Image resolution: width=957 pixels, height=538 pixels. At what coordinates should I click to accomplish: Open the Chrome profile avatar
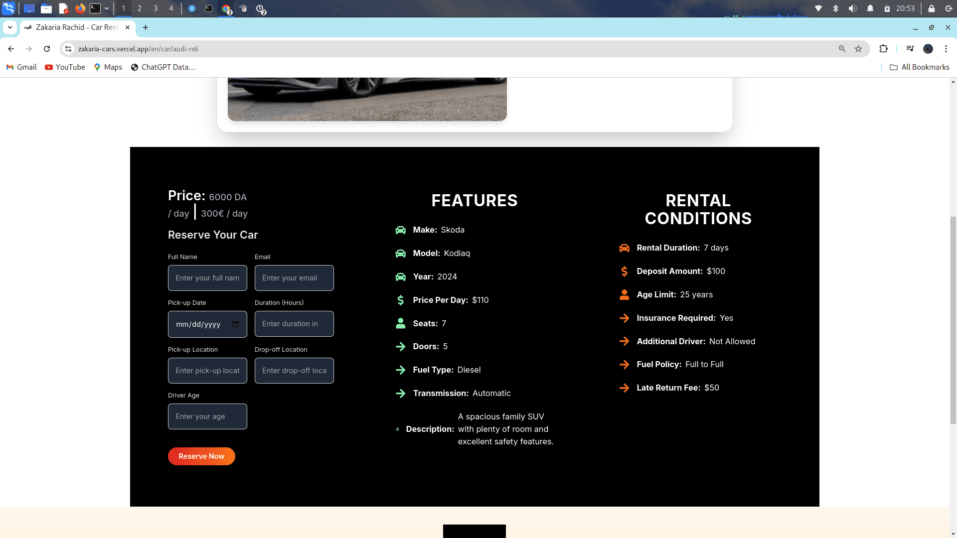coord(928,49)
